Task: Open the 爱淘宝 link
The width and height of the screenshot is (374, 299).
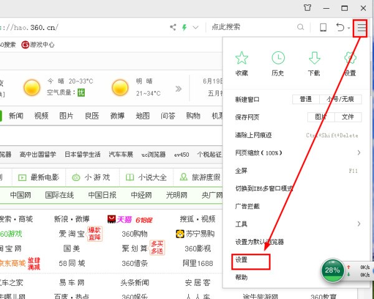Action: click(72, 234)
